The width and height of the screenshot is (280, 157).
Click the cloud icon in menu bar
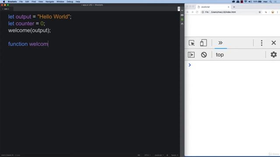pyautogui.click(x=233, y=2)
